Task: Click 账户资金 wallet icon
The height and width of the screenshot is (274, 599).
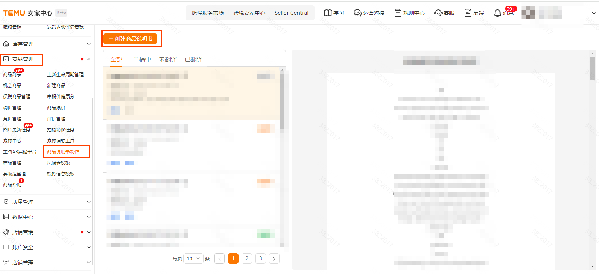Action: (x=6, y=247)
